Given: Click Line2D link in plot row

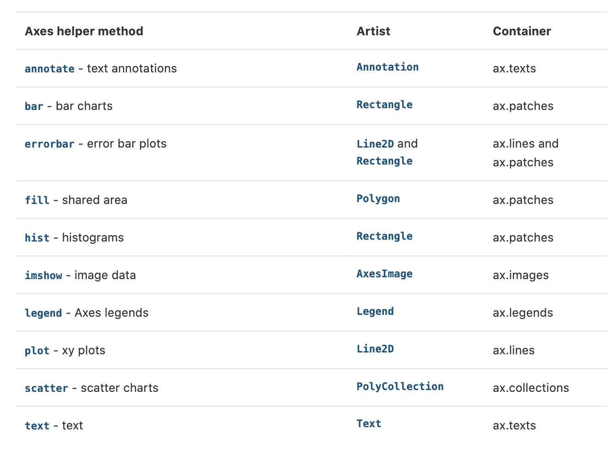Looking at the screenshot, I should (x=375, y=349).
